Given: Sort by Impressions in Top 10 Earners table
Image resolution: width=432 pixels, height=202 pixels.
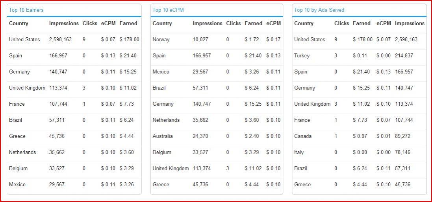Looking at the screenshot, I should [x=64, y=23].
